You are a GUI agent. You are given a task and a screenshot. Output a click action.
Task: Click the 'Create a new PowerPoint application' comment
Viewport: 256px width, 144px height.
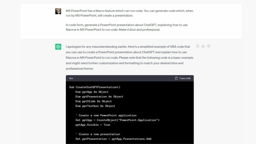coord(106,115)
